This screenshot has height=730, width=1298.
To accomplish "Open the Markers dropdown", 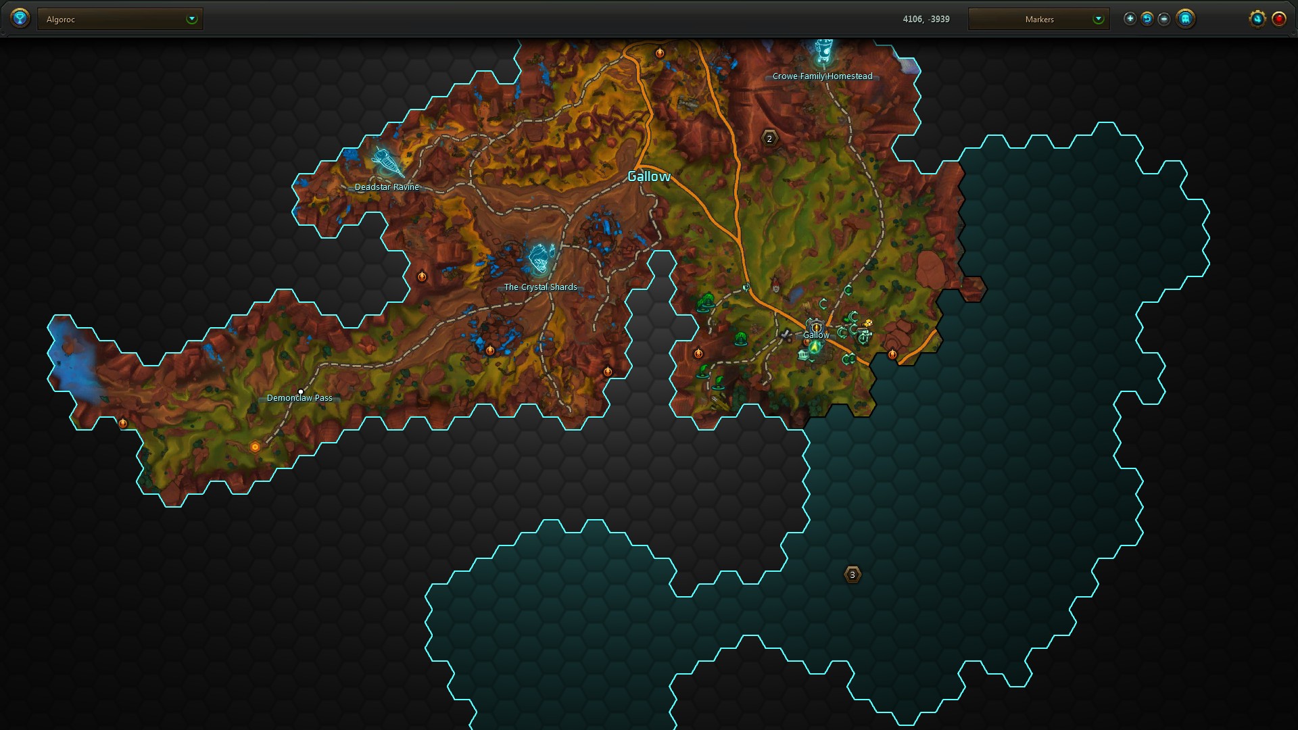I will coord(1038,19).
